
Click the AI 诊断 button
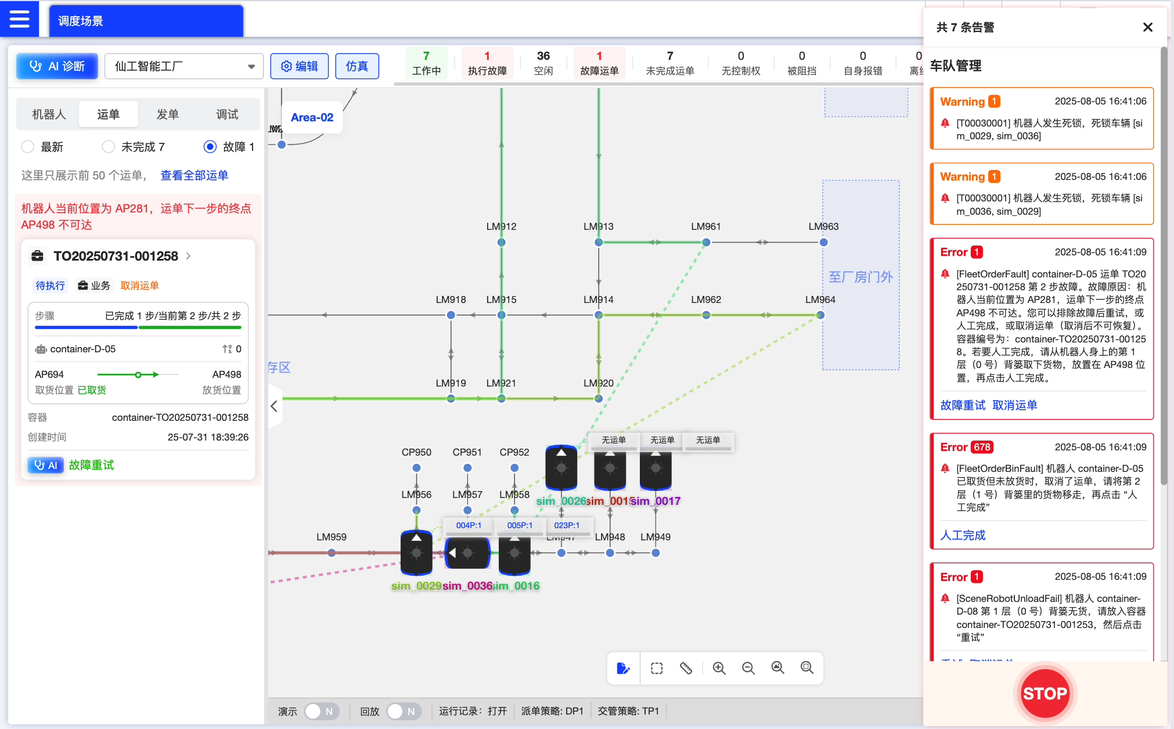coord(57,66)
